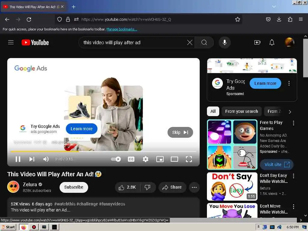This screenshot has width=308, height=231.
Task: Save page to Pocket
Action: click(x=268, y=19)
